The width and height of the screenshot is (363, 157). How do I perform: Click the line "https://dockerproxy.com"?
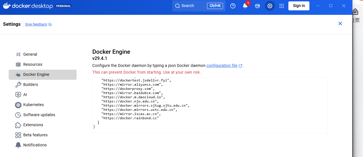point(128,89)
